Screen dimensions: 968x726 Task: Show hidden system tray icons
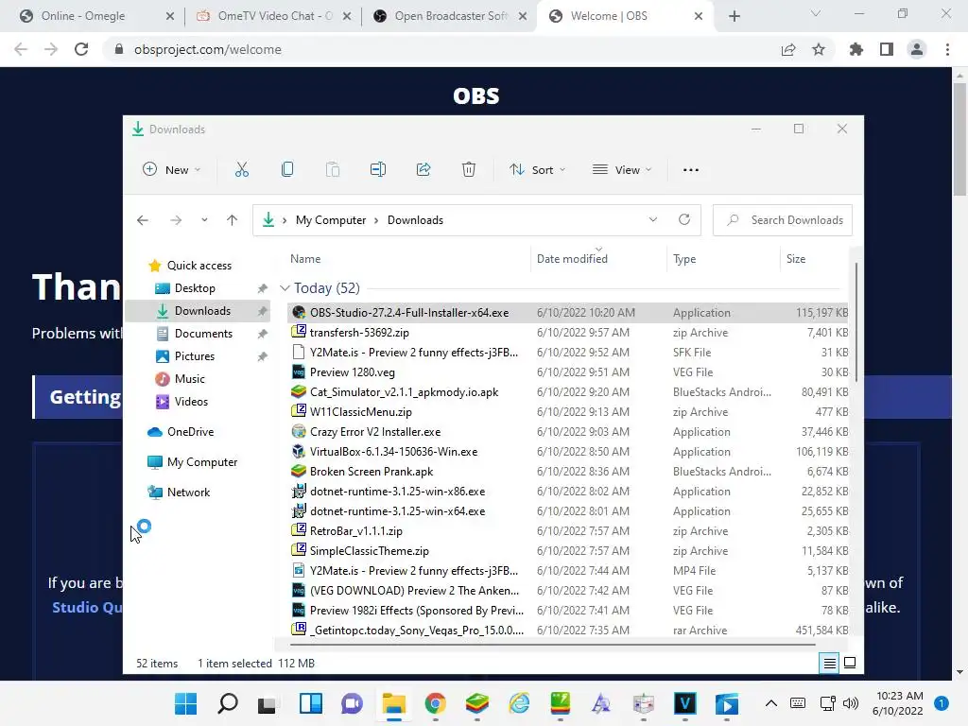click(x=771, y=703)
